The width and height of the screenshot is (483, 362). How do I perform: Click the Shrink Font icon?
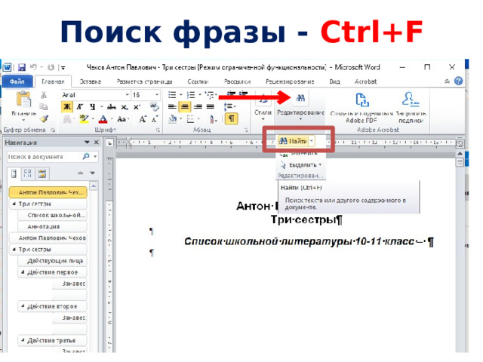tap(154, 119)
